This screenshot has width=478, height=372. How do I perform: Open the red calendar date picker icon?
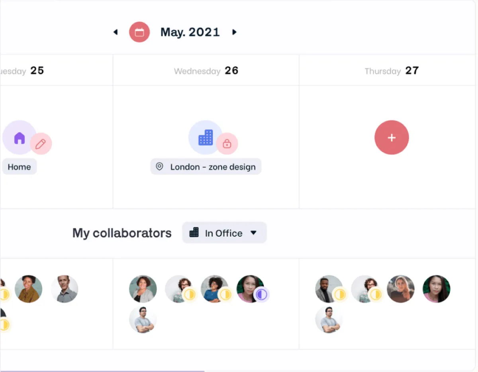[x=139, y=32]
